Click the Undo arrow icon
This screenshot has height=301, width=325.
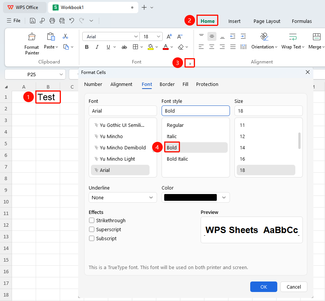coord(72,21)
